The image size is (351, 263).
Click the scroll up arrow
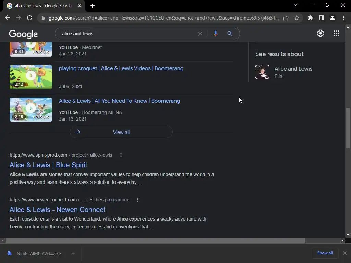click(x=348, y=27)
